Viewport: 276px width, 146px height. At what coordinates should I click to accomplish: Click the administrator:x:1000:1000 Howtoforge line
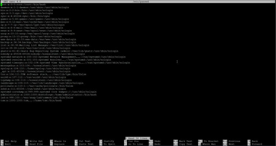49,95
